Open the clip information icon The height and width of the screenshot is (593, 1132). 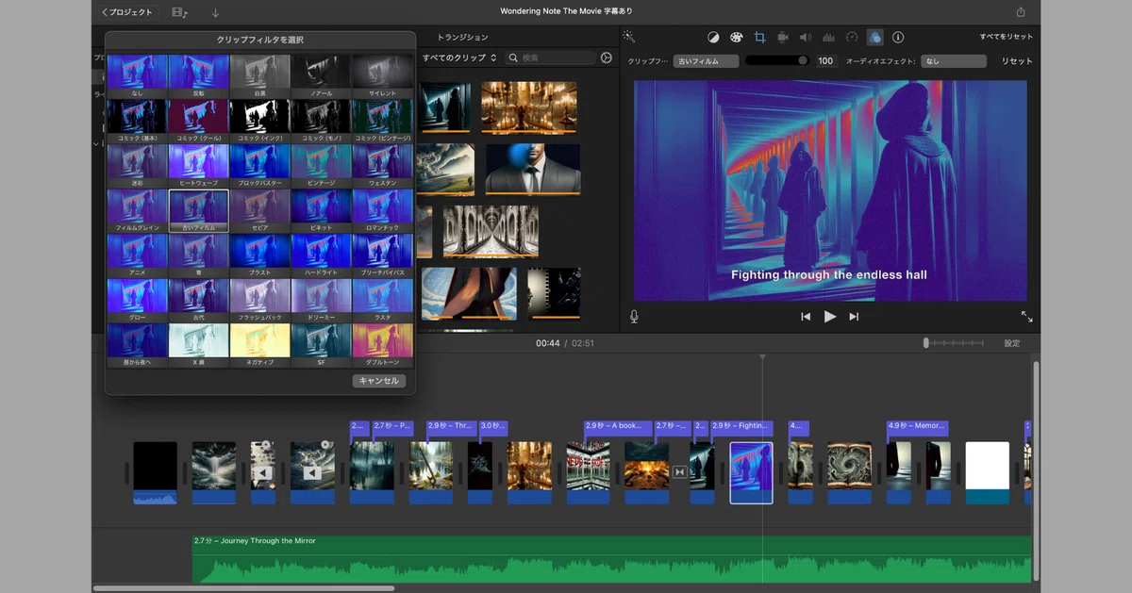(x=898, y=38)
